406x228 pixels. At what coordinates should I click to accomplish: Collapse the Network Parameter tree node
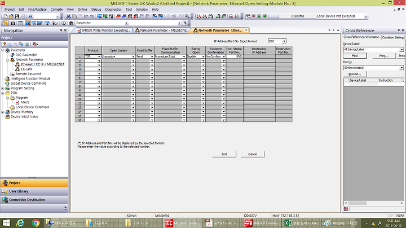click(x=7, y=60)
